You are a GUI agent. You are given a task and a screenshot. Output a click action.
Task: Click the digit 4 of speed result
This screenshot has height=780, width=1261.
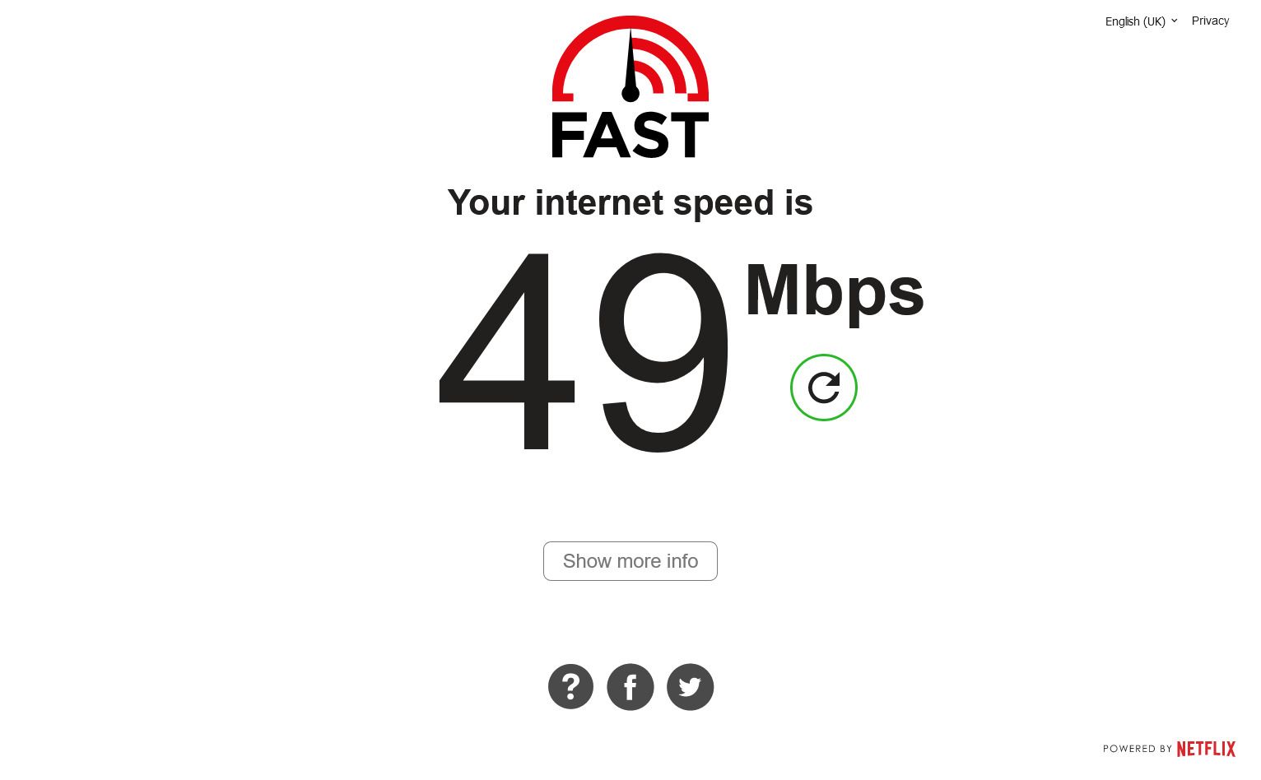[x=506, y=349]
